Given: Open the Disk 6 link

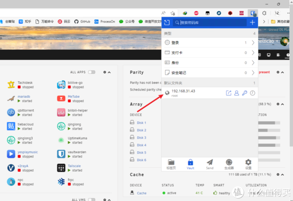Looking at the screenshot, I should tap(142, 160).
